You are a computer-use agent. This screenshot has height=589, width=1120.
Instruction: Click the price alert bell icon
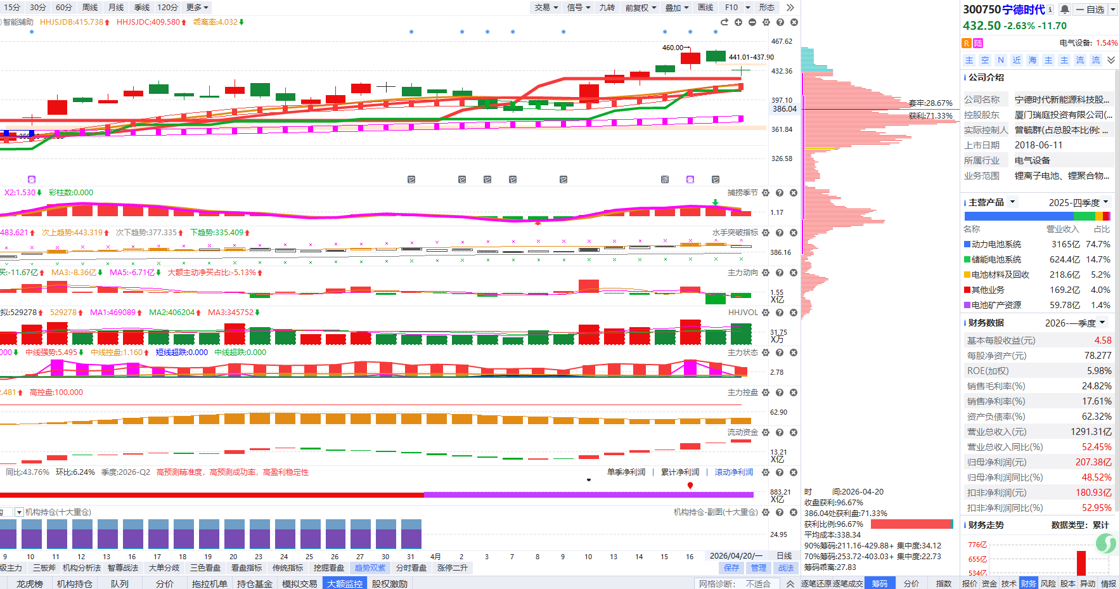[1065, 10]
